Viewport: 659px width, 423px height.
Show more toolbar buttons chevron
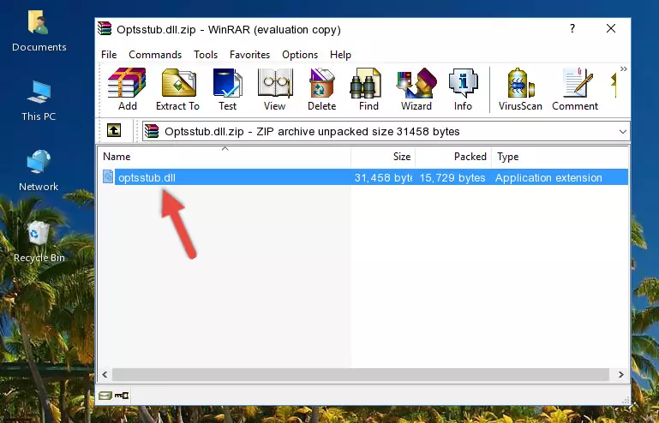pos(623,69)
